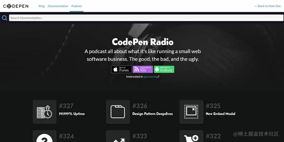Image resolution: width=284 pixels, height=142 pixels.
Task: Go back to Main Site
Action: 268,6
